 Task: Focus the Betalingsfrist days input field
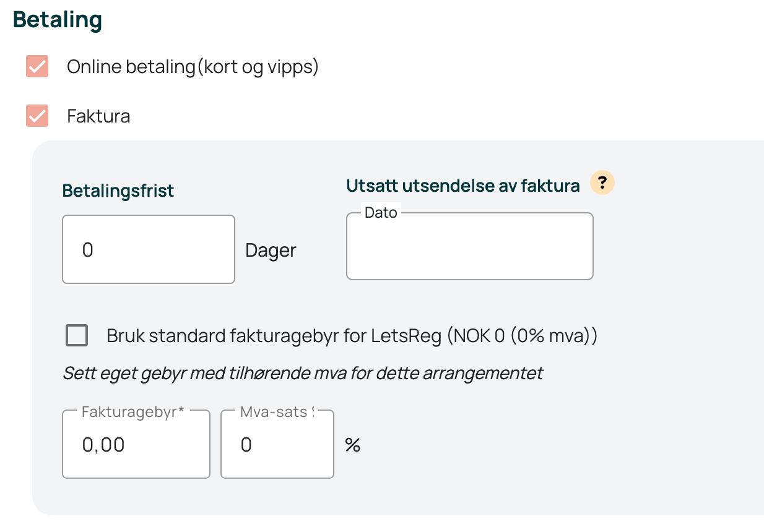click(x=149, y=249)
